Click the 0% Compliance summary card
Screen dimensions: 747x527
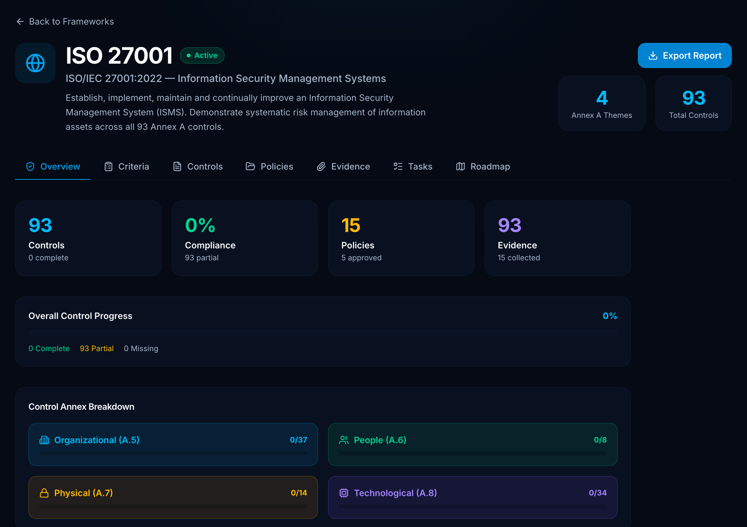coord(245,238)
